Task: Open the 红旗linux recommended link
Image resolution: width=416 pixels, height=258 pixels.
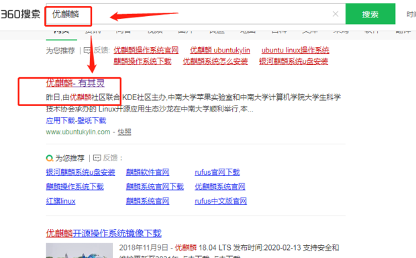Action: [x=61, y=201]
